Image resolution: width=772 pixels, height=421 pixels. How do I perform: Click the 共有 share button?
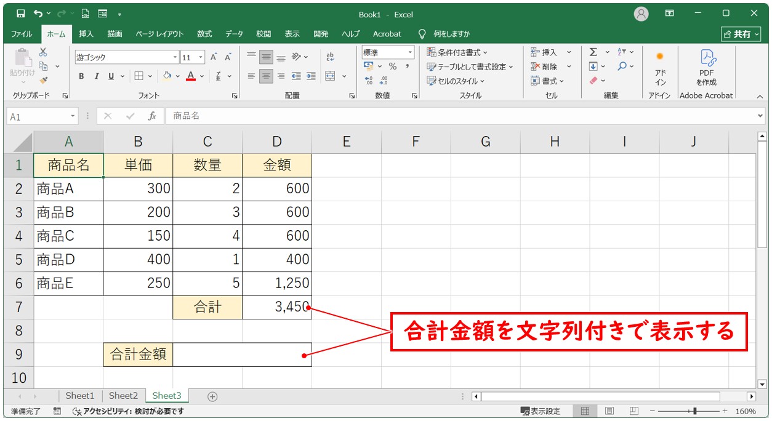pyautogui.click(x=742, y=34)
